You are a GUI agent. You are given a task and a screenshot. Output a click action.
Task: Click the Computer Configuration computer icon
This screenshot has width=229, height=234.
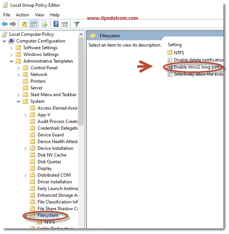click(x=12, y=41)
